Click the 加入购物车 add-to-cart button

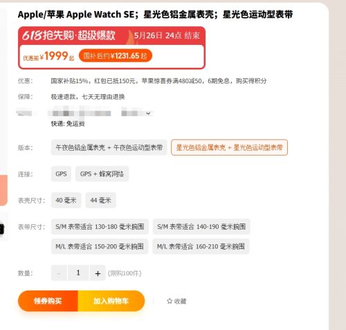tap(111, 301)
